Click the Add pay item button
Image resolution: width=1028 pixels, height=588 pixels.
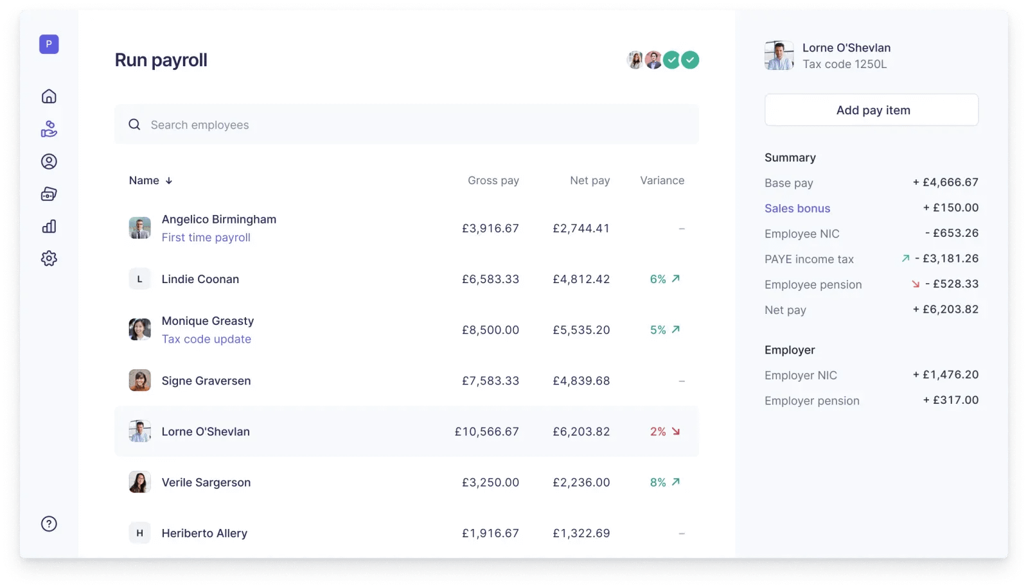click(872, 110)
